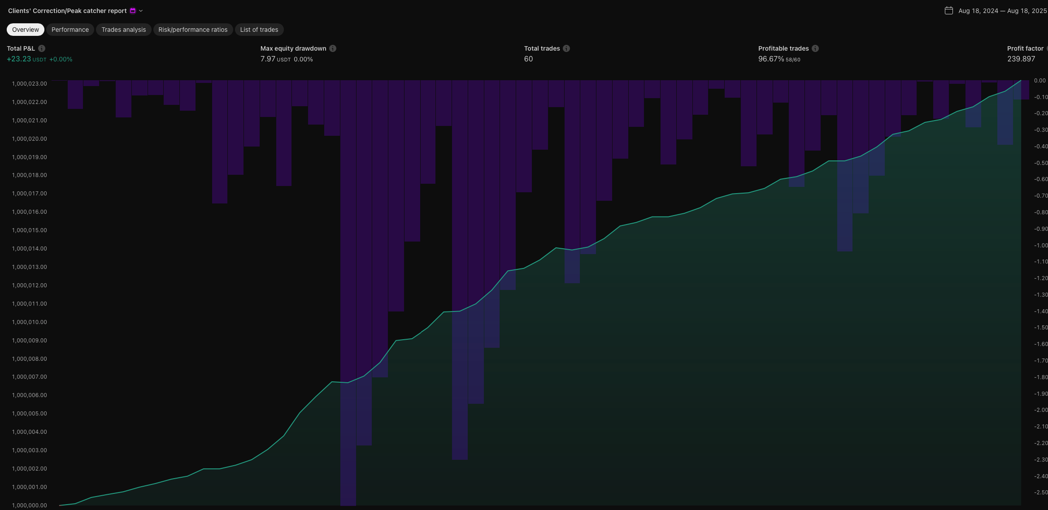Open the Clients' Correction/Peak catcher report title
The image size is (1048, 510).
pos(67,11)
